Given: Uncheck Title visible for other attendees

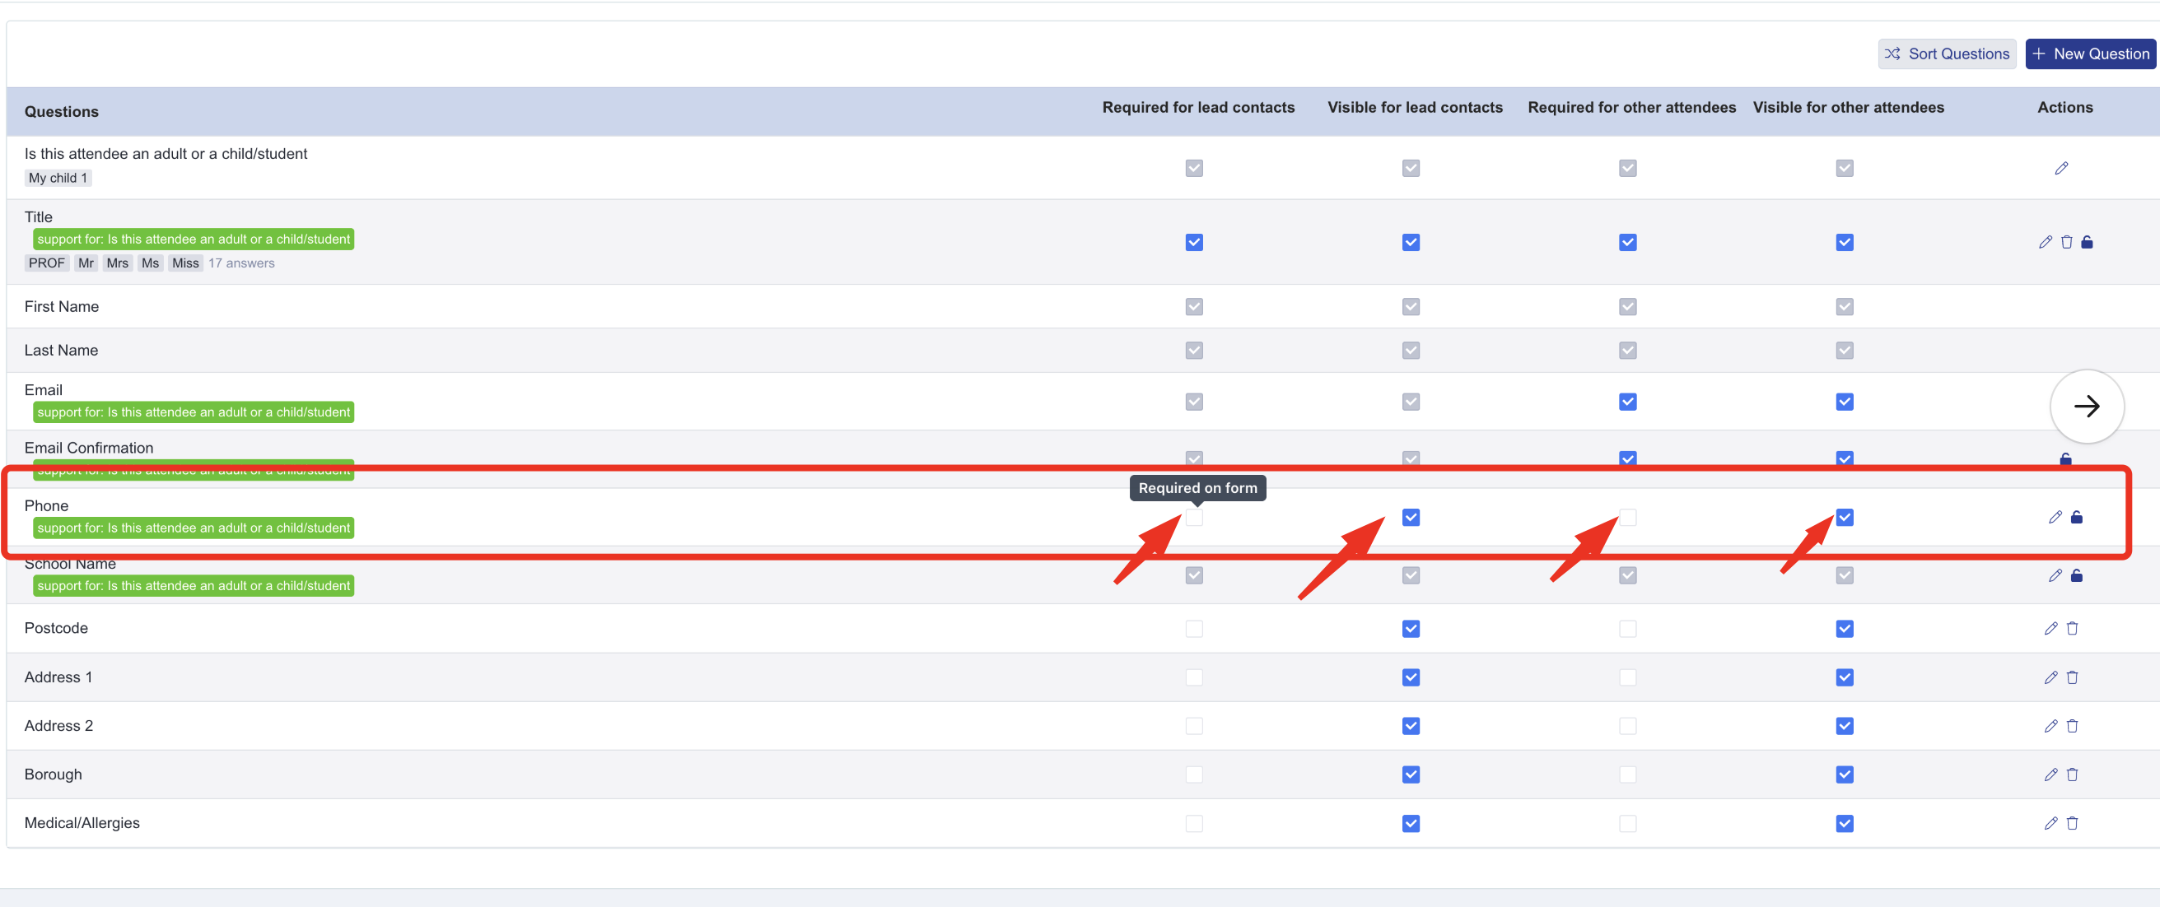Looking at the screenshot, I should (x=1844, y=242).
